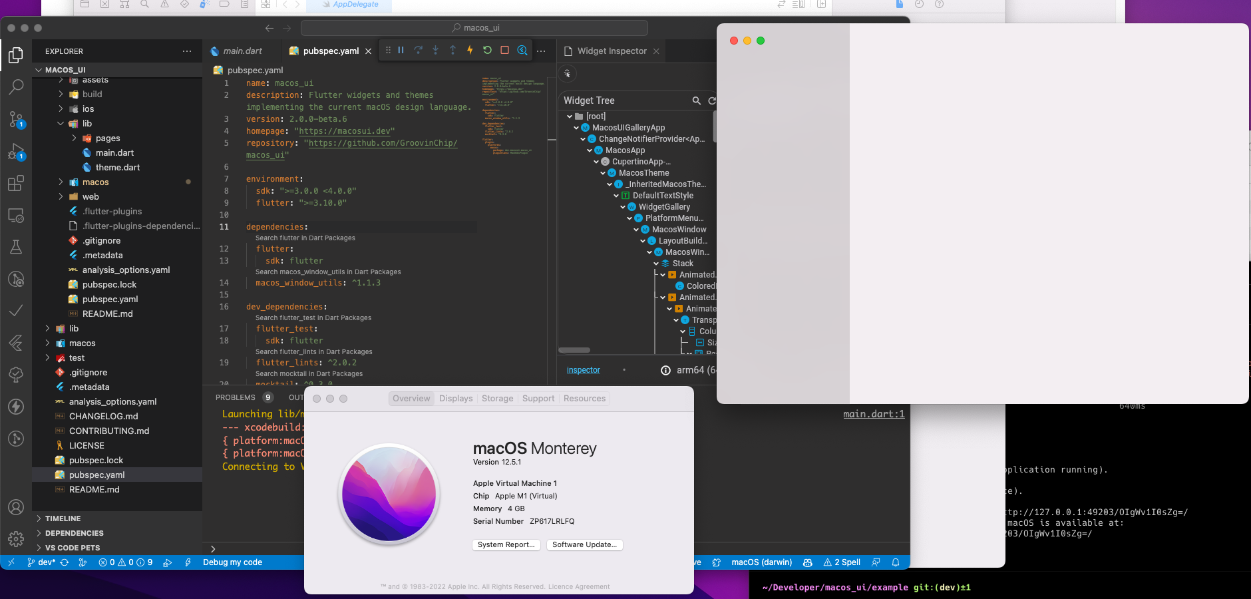The width and height of the screenshot is (1251, 599).
Task: Stop debugging with the red square icon
Action: pos(505,50)
